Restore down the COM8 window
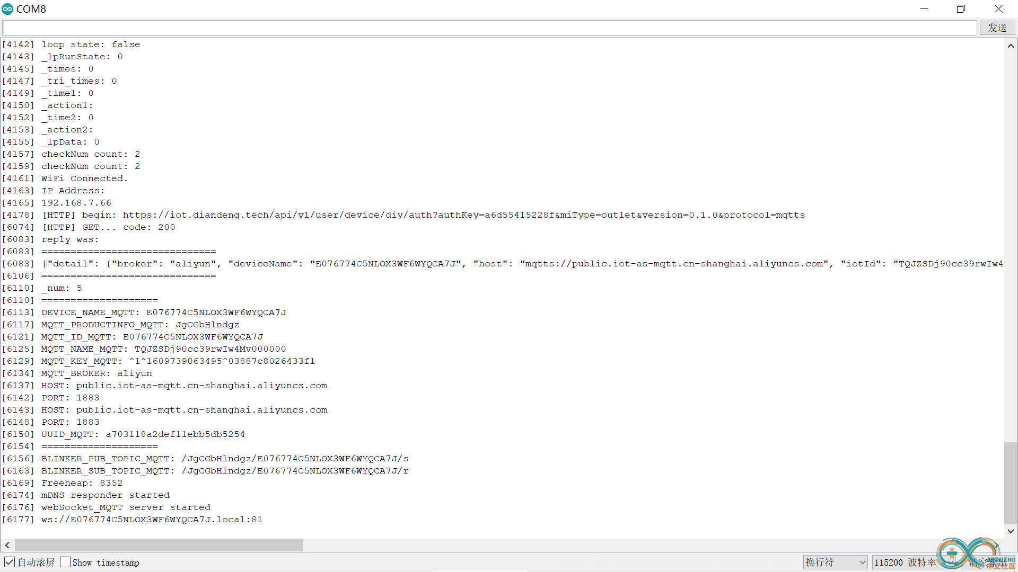The image size is (1018, 572). pyautogui.click(x=961, y=9)
